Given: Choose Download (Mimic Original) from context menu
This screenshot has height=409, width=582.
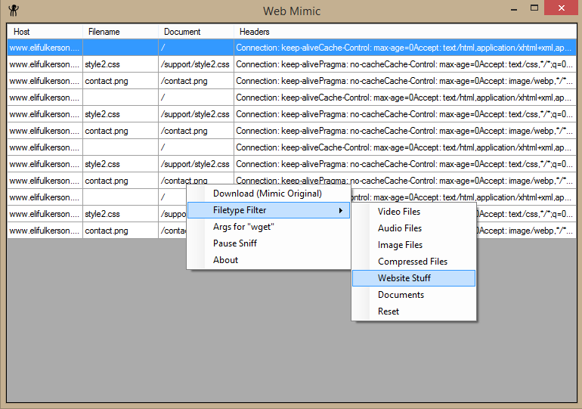Looking at the screenshot, I should click(267, 194).
